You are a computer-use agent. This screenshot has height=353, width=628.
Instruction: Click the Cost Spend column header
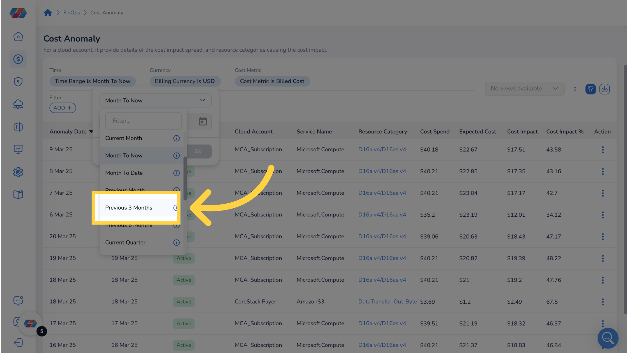point(435,132)
